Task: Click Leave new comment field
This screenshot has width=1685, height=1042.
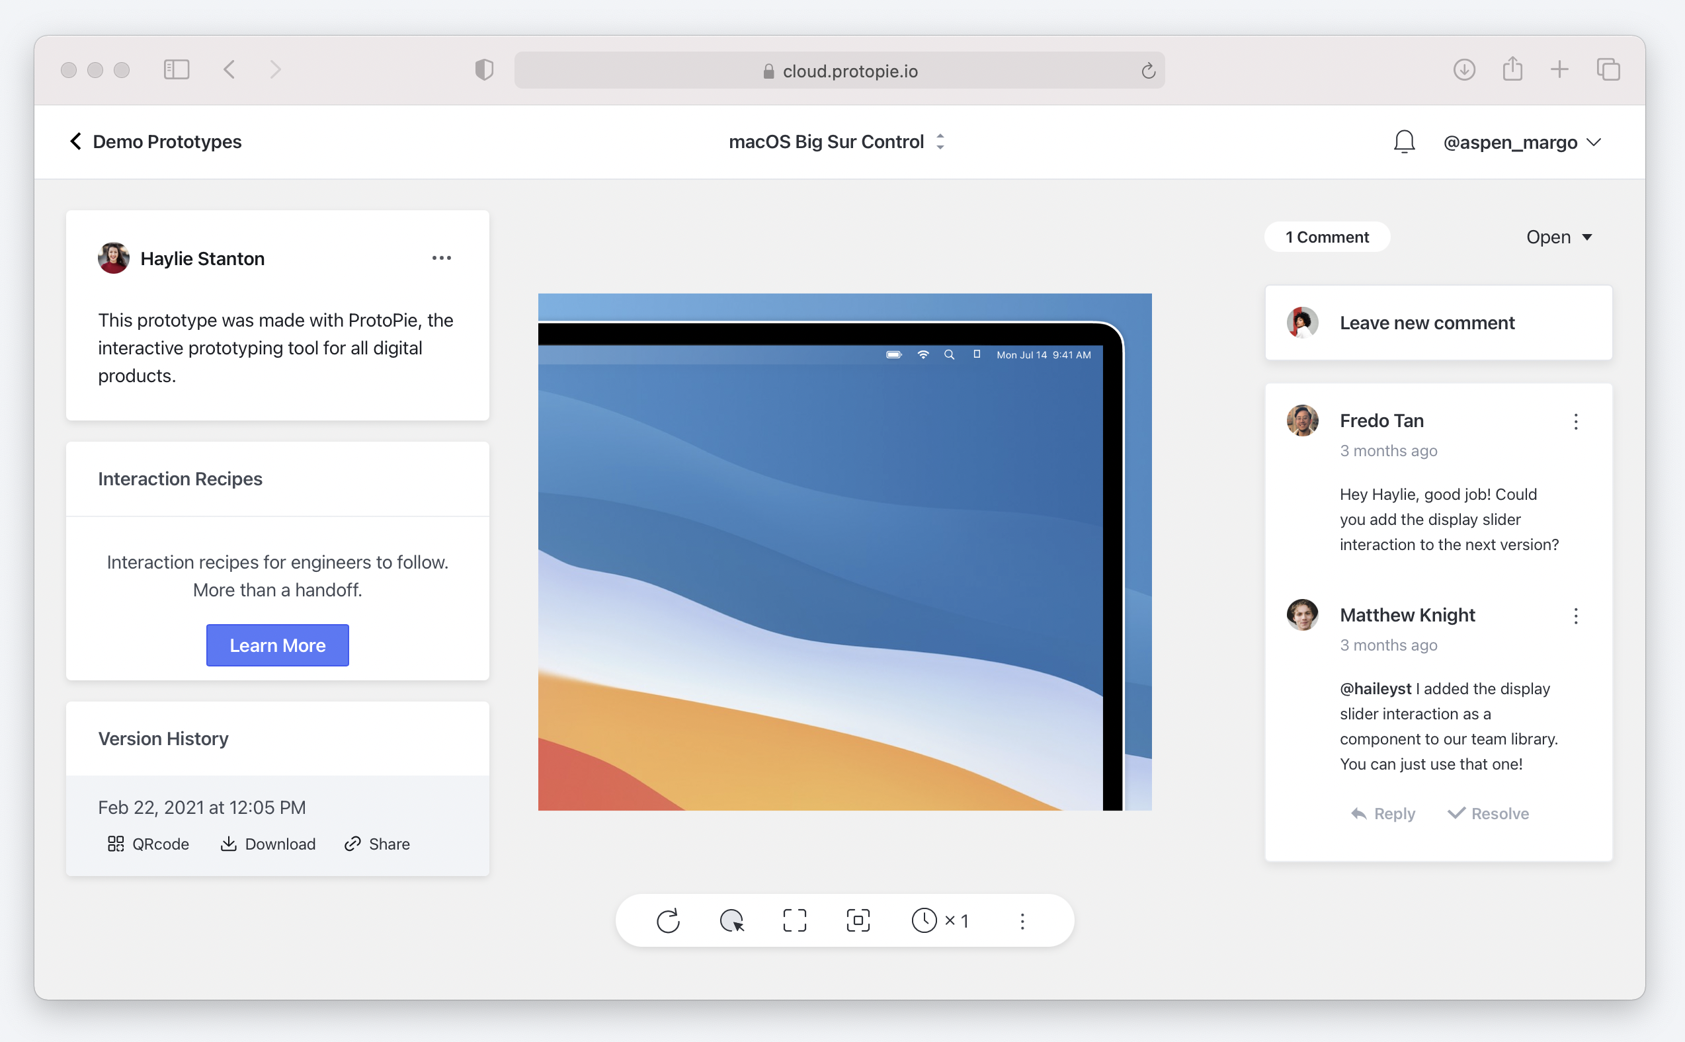Action: [1426, 323]
